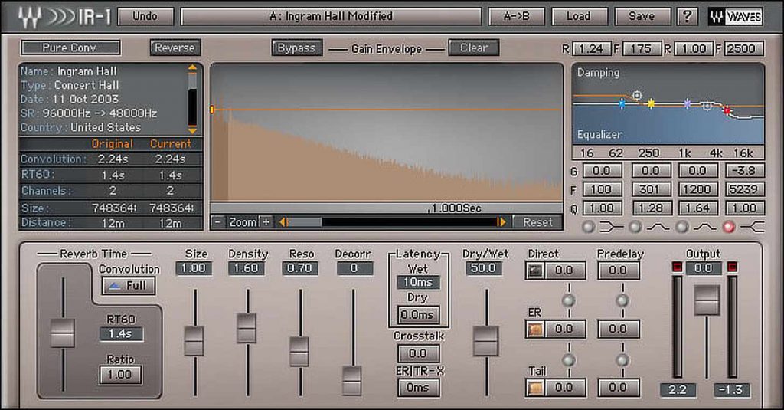Toggle the Pure Conv button

coord(70,48)
